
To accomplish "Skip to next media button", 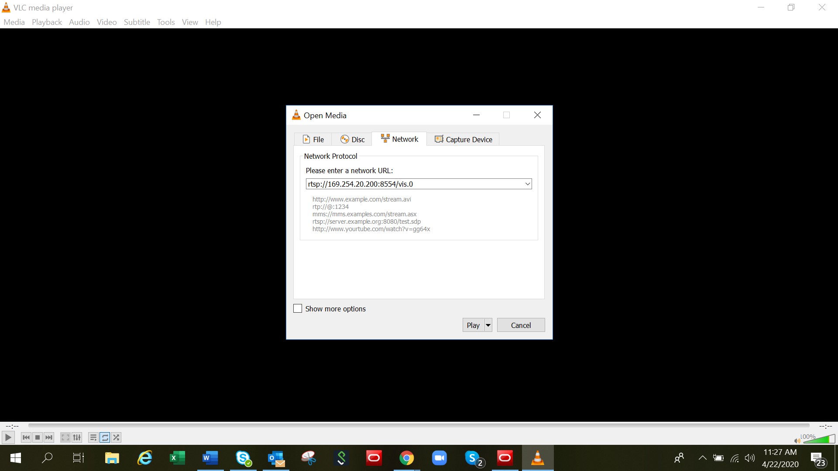I will point(49,437).
